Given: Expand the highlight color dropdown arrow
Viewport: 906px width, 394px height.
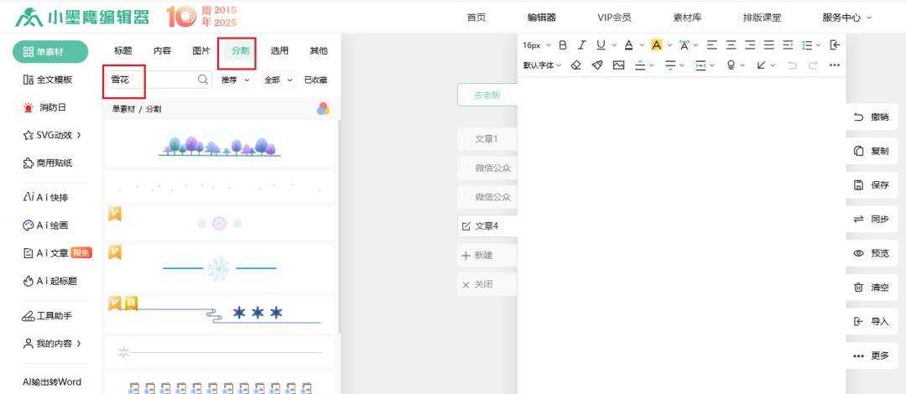Looking at the screenshot, I should click(669, 45).
